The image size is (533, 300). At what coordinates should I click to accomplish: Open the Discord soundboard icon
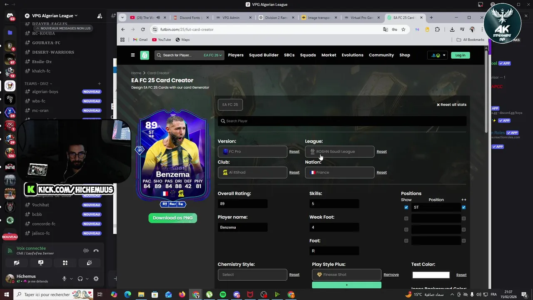tap(89, 263)
